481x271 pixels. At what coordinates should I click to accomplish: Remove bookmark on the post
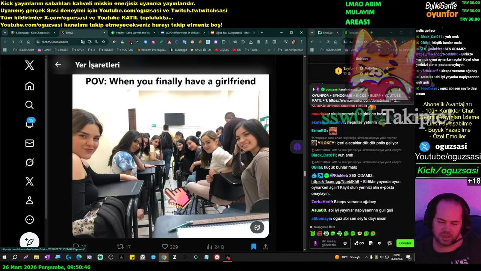click(x=254, y=247)
